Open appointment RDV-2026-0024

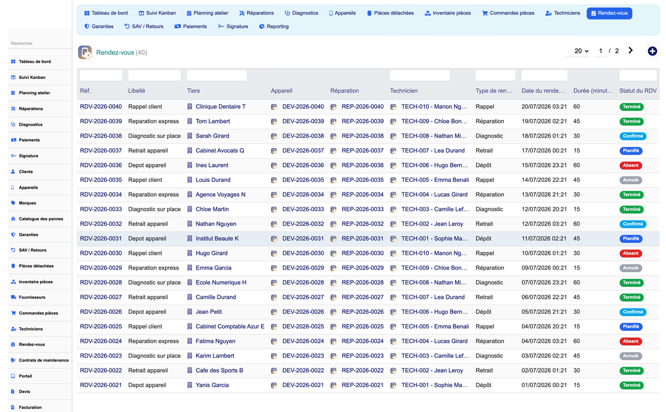point(101,342)
